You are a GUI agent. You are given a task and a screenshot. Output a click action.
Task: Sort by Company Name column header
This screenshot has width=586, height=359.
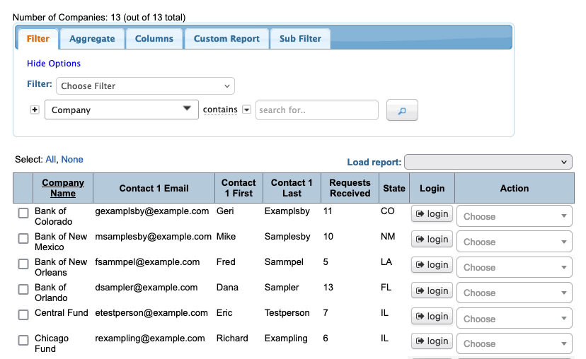[63, 188]
